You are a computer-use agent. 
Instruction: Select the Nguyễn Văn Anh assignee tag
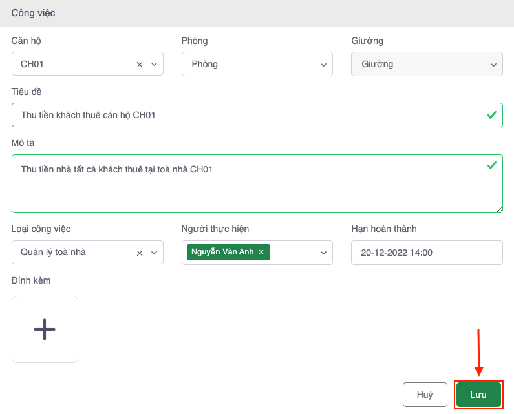[222, 252]
